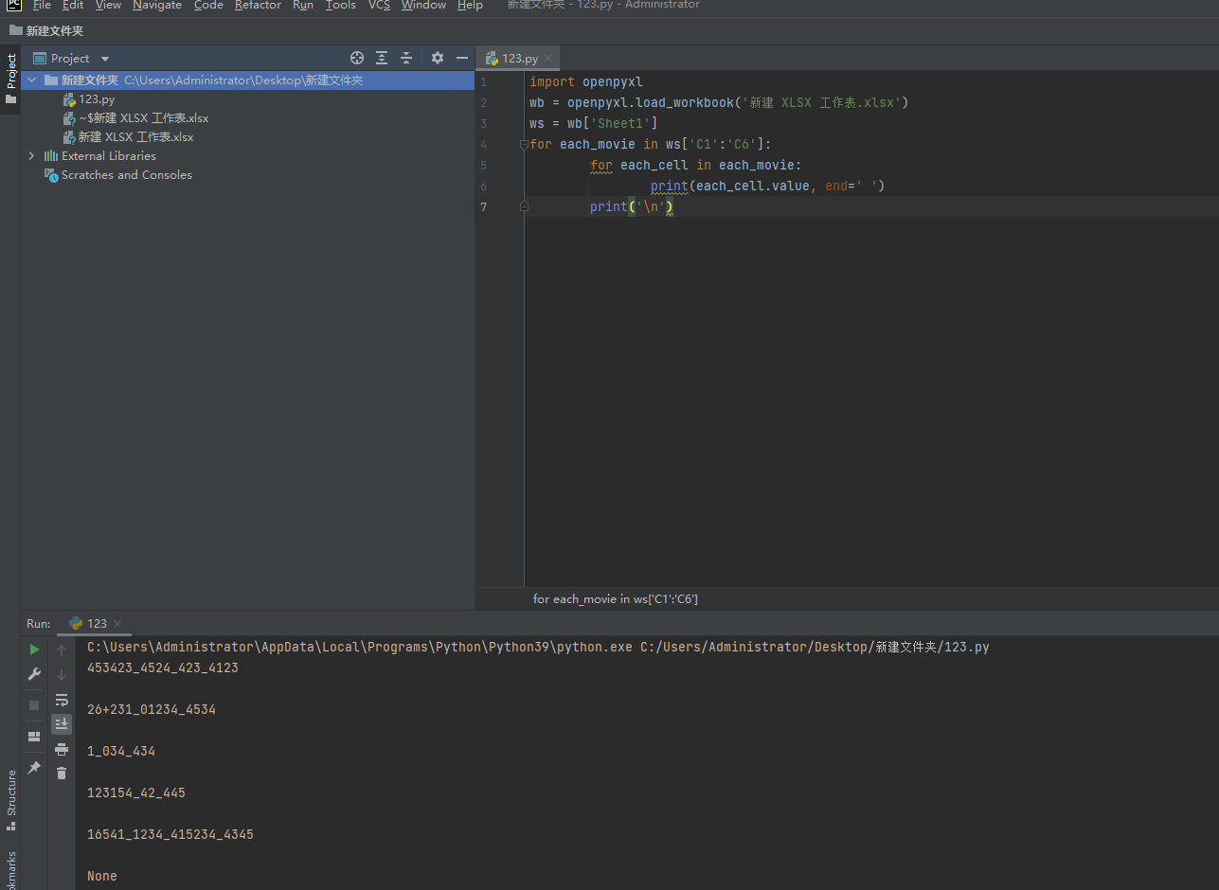Select Scratches and Consoles node

118,175
